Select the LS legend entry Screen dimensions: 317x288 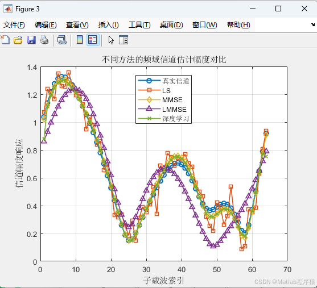pos(154,90)
